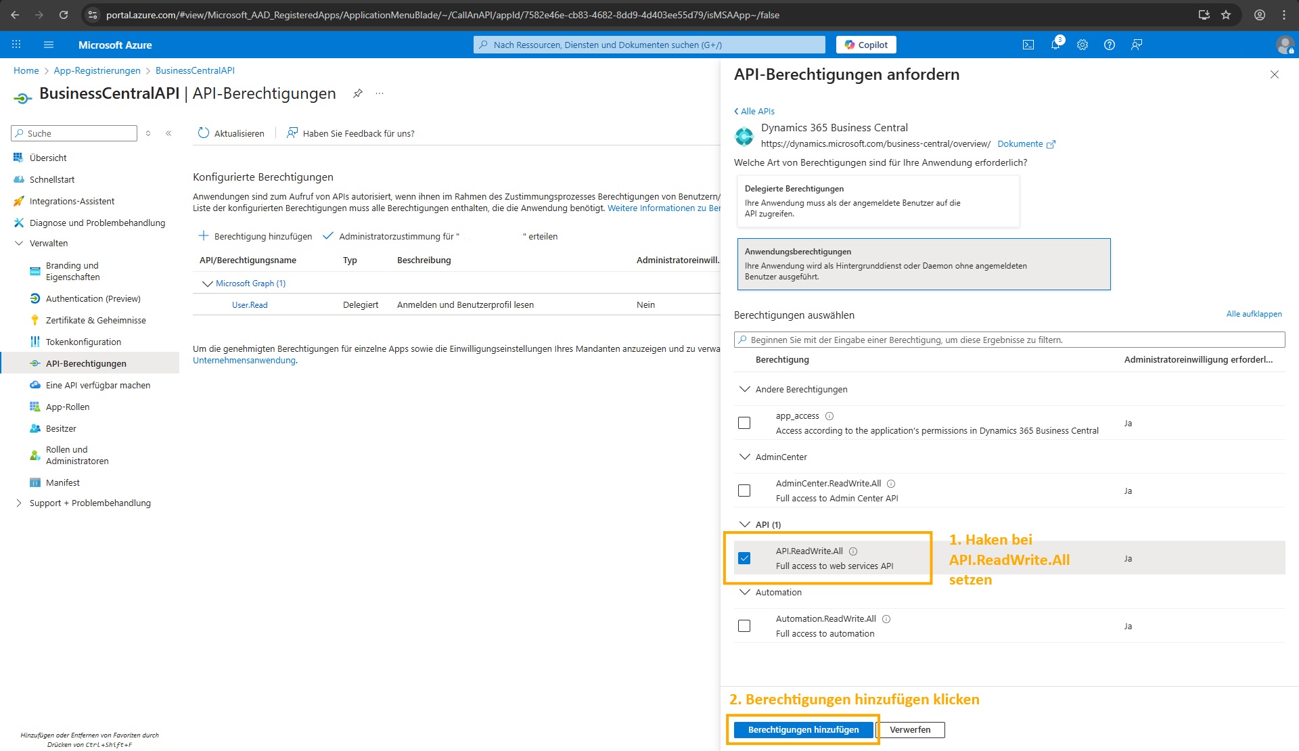Click the Copilot button
1299x751 pixels.
click(x=866, y=45)
